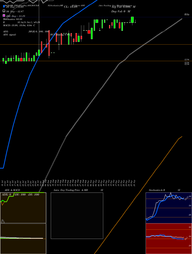Open the ADX indicator sub-chart

pos(23,208)
